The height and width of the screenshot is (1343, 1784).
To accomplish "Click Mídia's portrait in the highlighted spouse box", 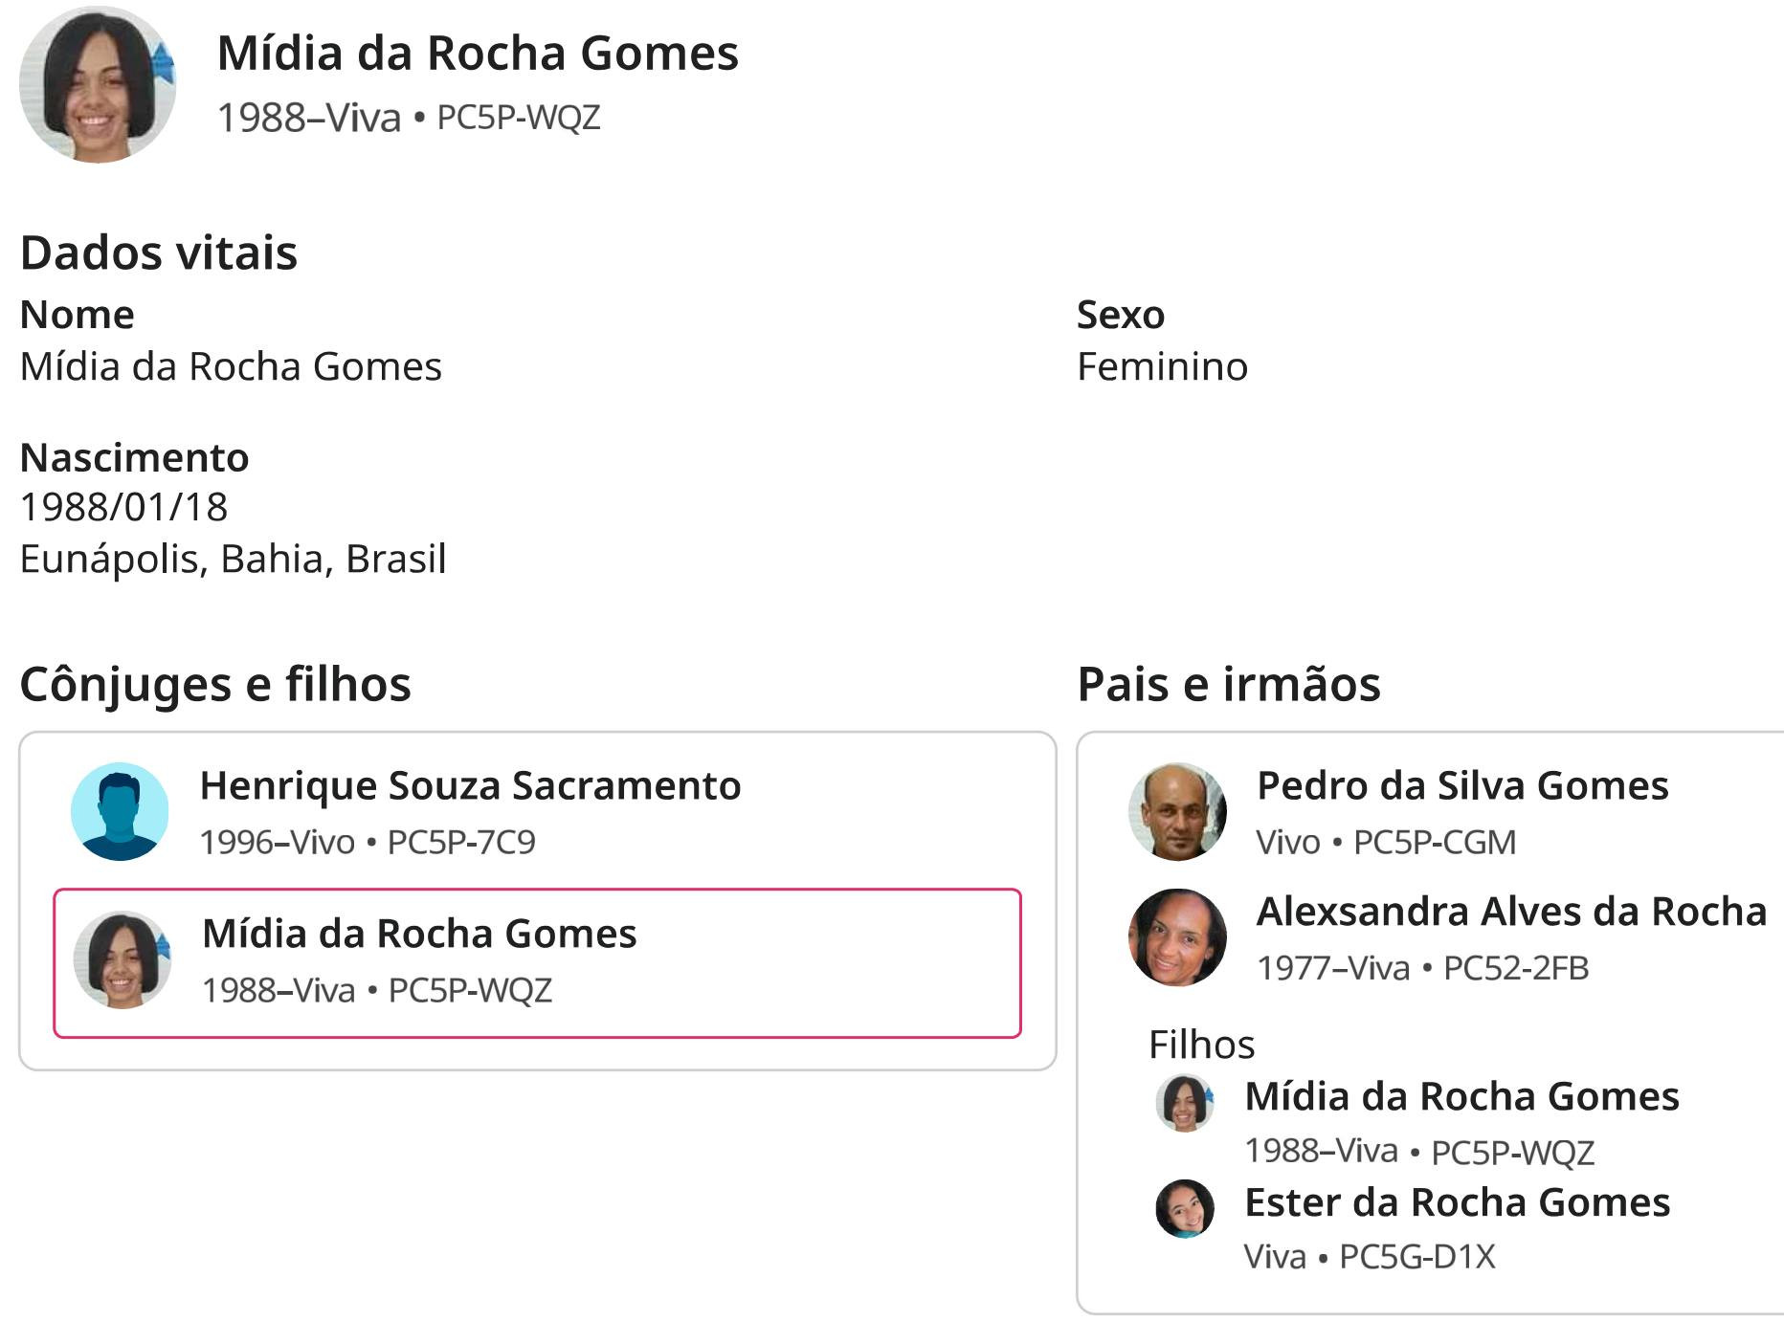I will pyautogui.click(x=123, y=959).
